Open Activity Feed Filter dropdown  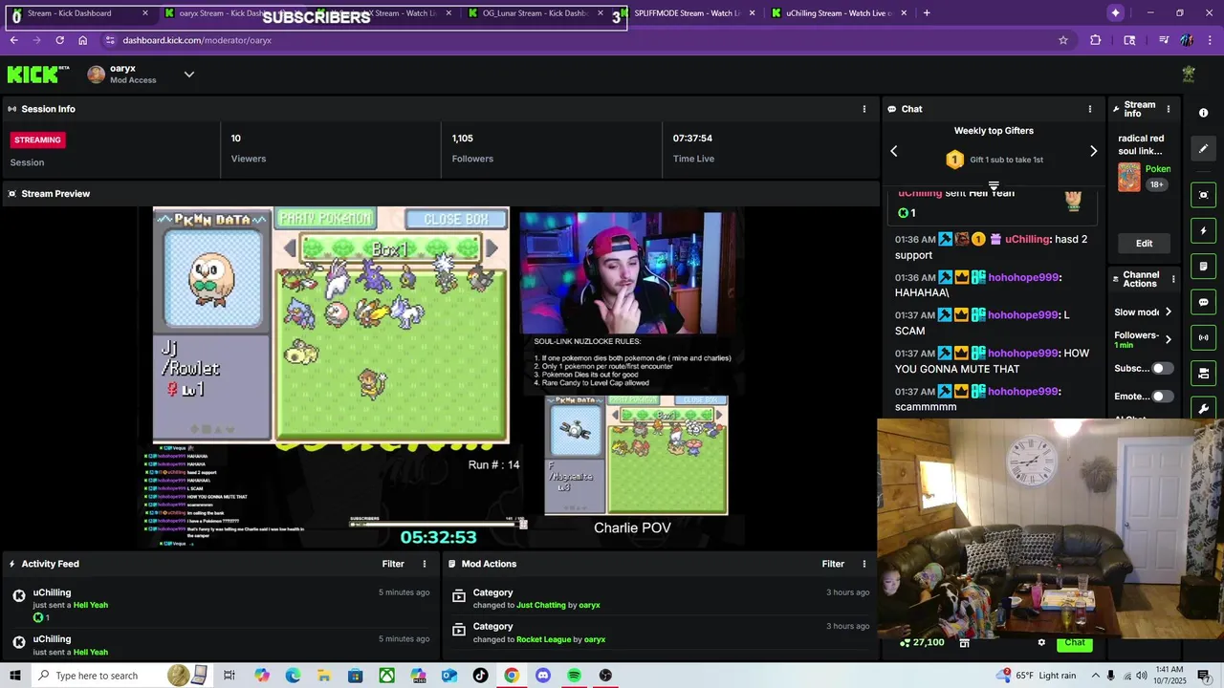click(x=393, y=564)
